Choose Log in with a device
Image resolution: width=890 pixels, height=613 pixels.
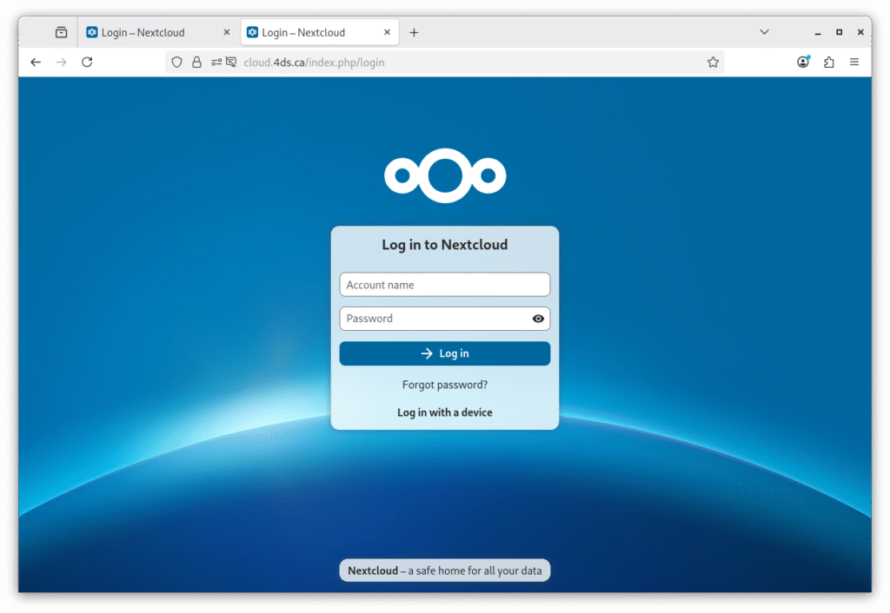click(x=445, y=412)
